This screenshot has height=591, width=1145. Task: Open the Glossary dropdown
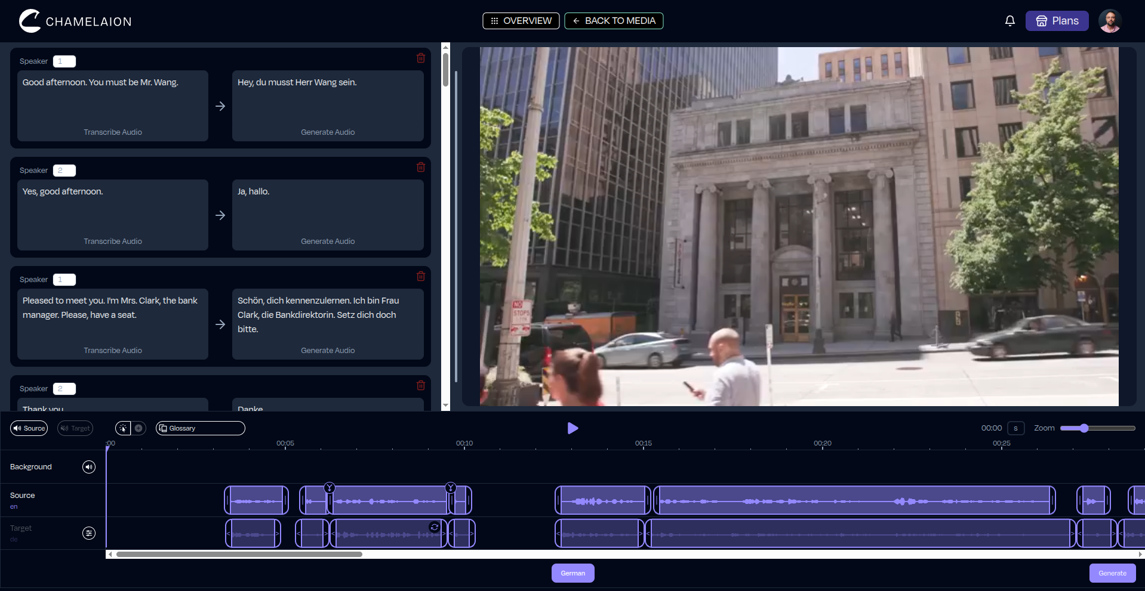201,428
